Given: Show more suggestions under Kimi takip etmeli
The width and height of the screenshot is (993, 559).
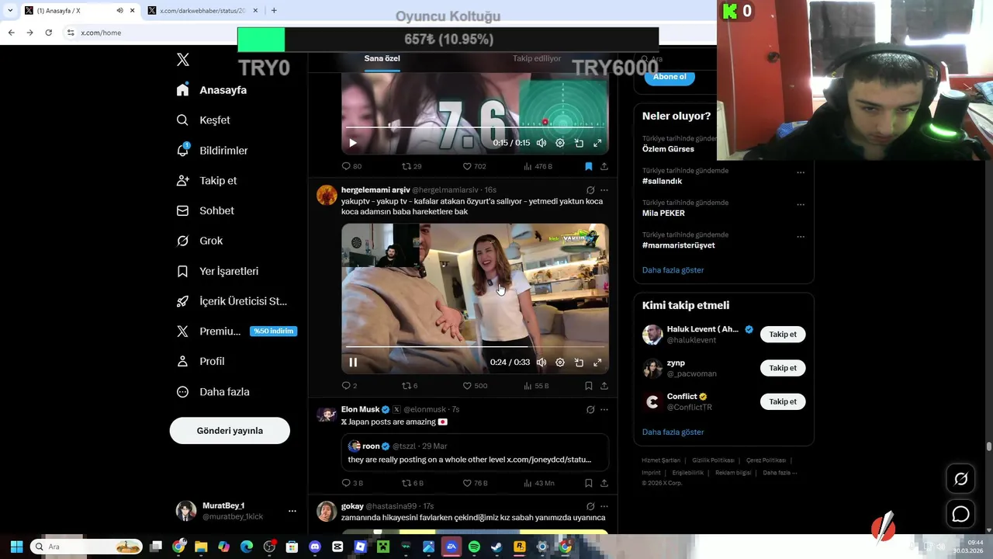Looking at the screenshot, I should click(x=673, y=432).
